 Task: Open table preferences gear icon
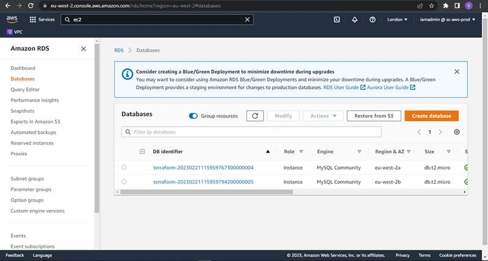point(456,132)
